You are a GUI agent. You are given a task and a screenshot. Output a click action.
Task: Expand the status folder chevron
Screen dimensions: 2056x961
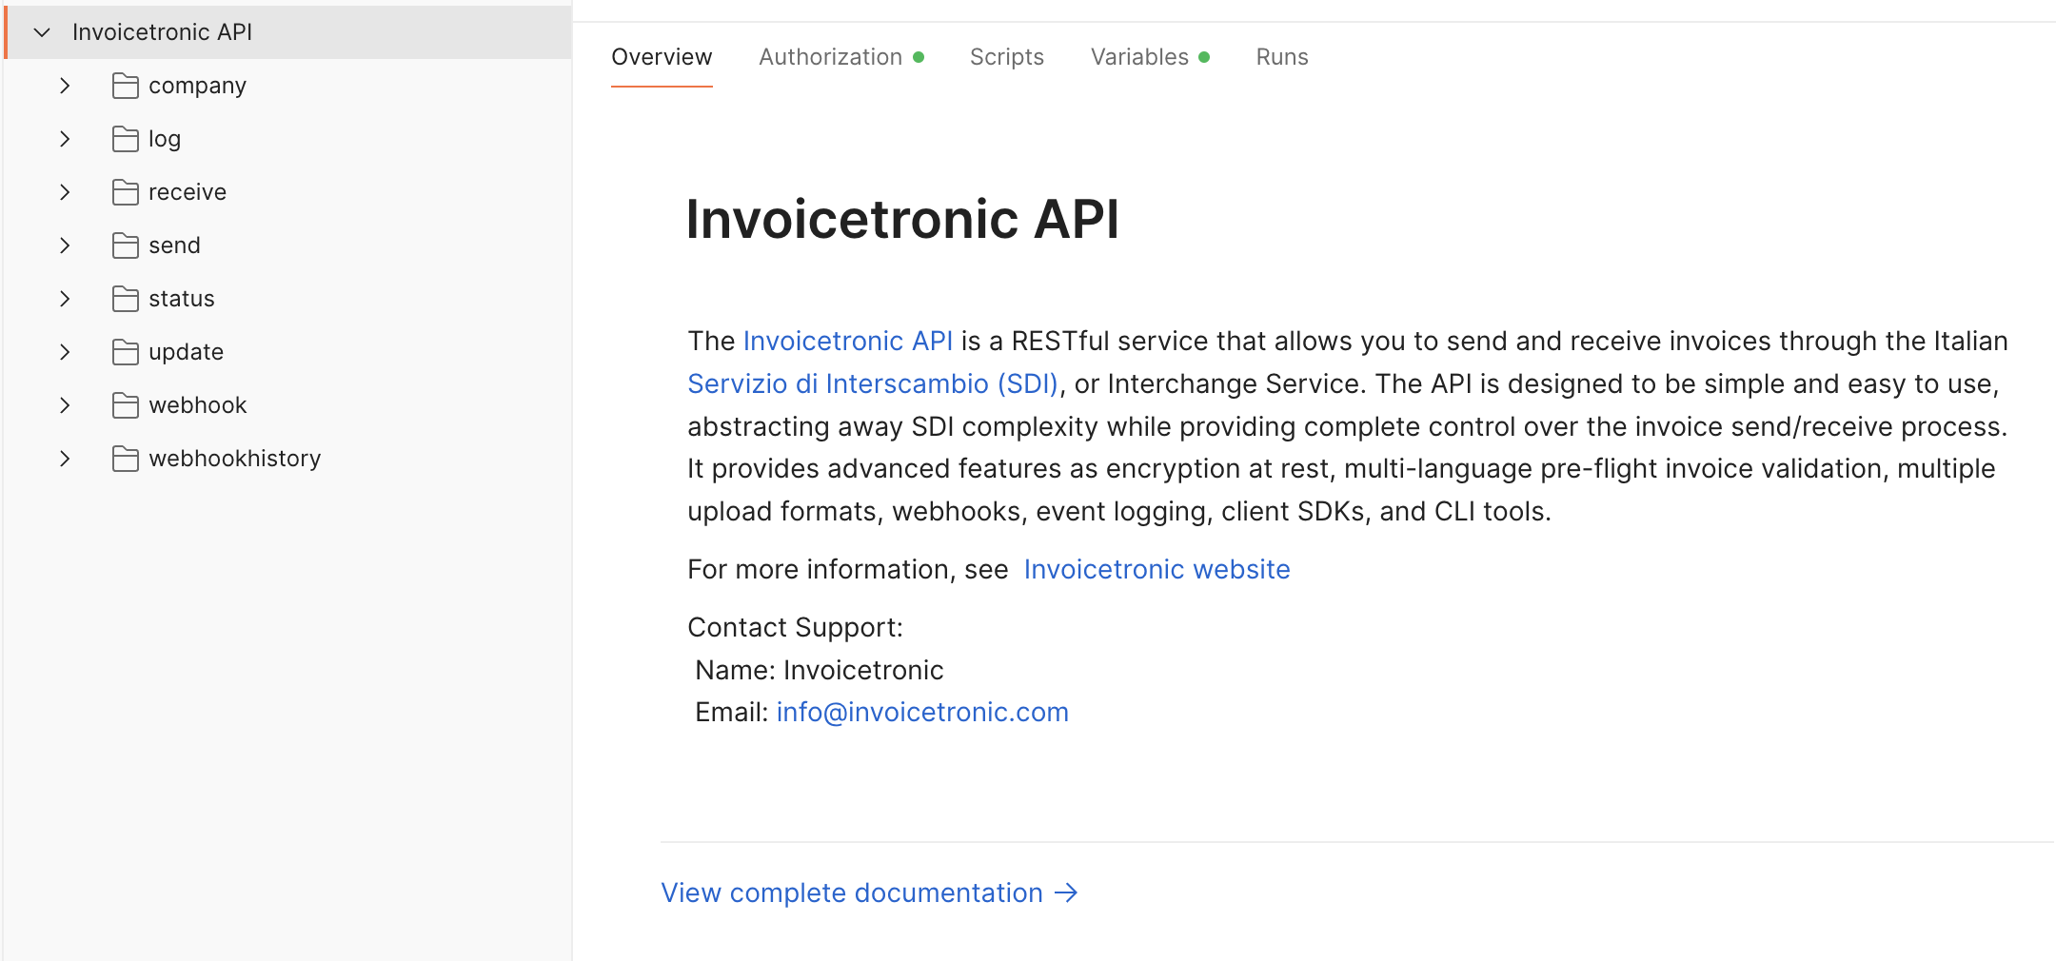(x=65, y=299)
